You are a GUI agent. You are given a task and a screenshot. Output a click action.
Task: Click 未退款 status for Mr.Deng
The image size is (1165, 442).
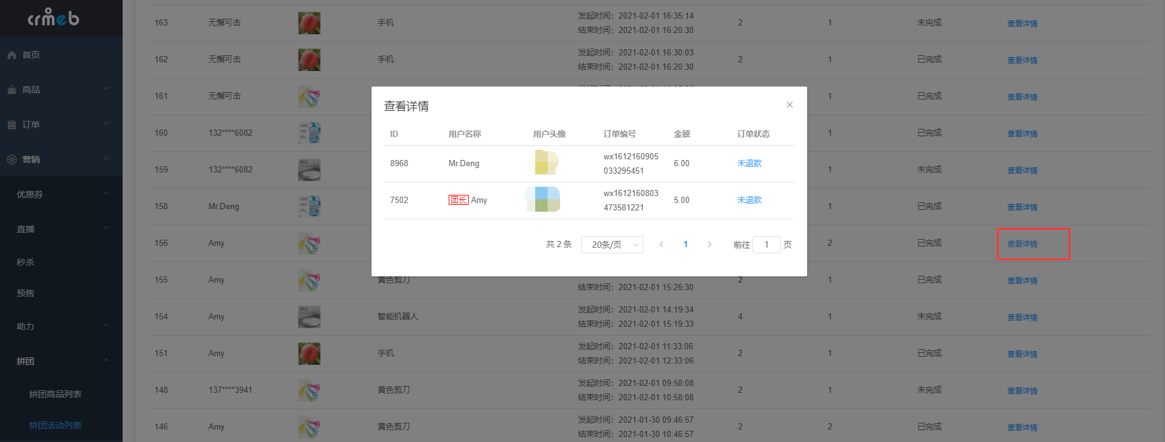coord(749,163)
